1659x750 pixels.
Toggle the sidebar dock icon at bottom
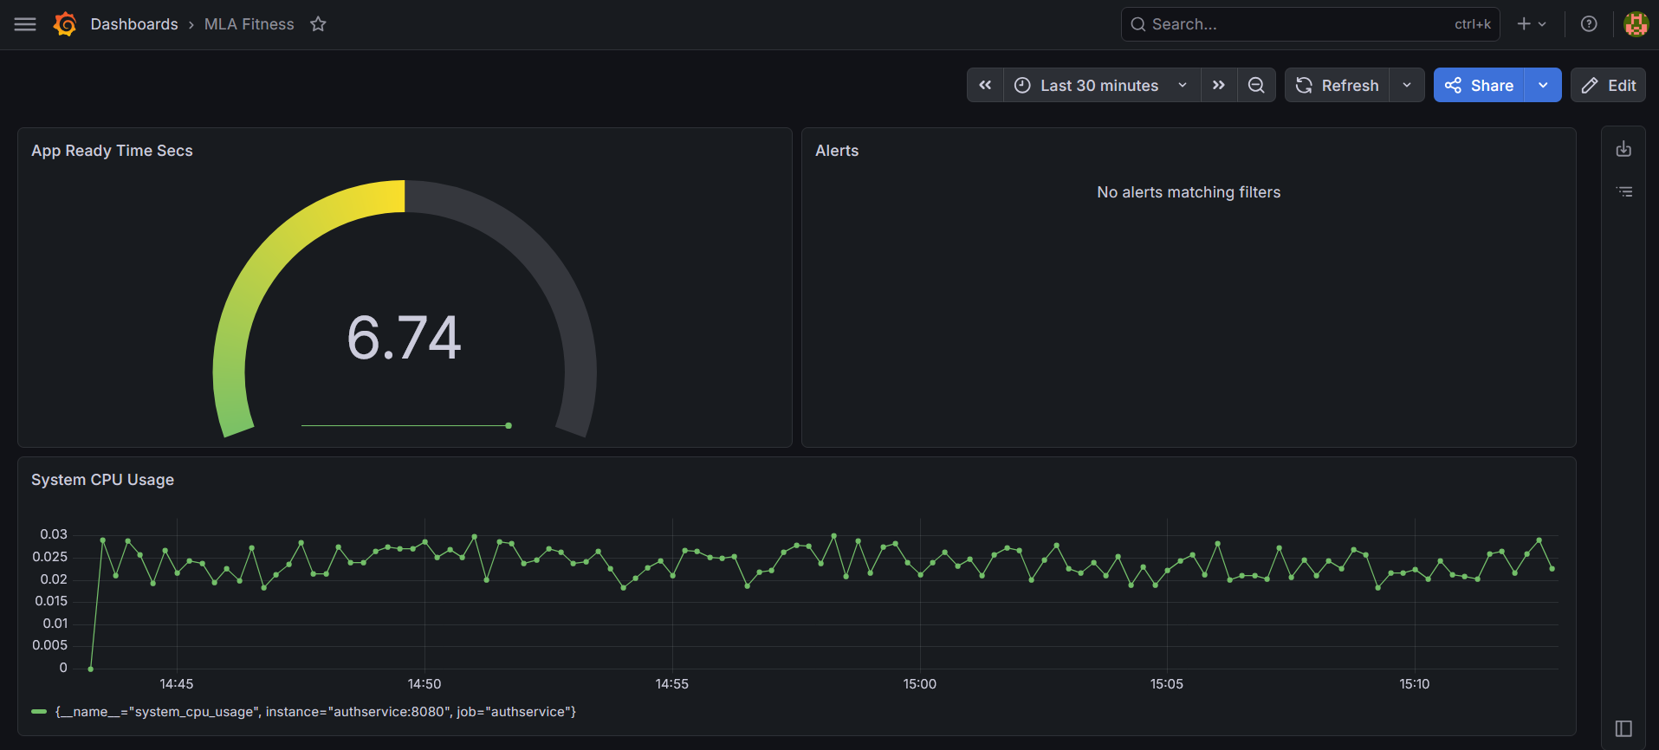tap(1623, 728)
